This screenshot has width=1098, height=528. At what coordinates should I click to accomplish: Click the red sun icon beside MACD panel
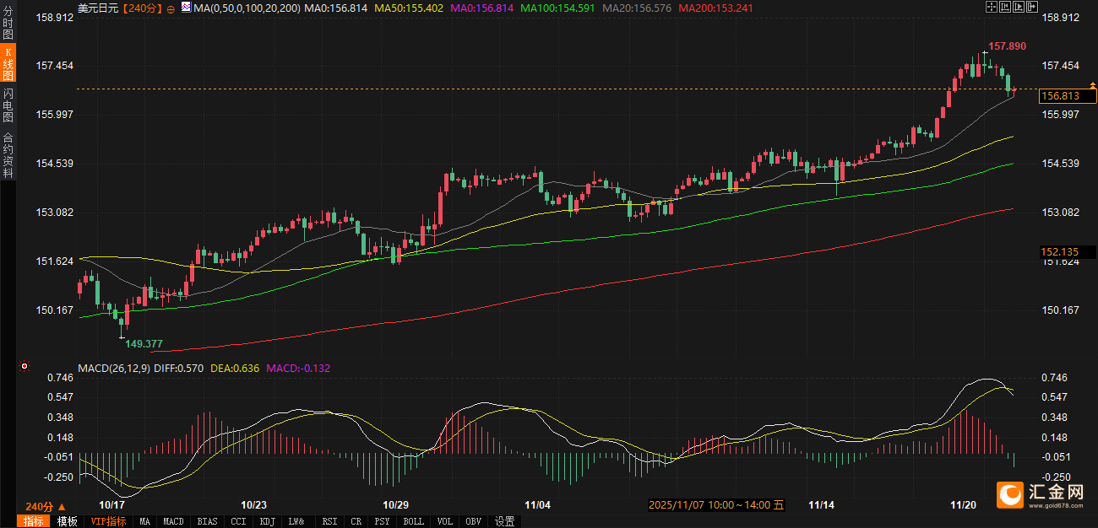click(24, 366)
